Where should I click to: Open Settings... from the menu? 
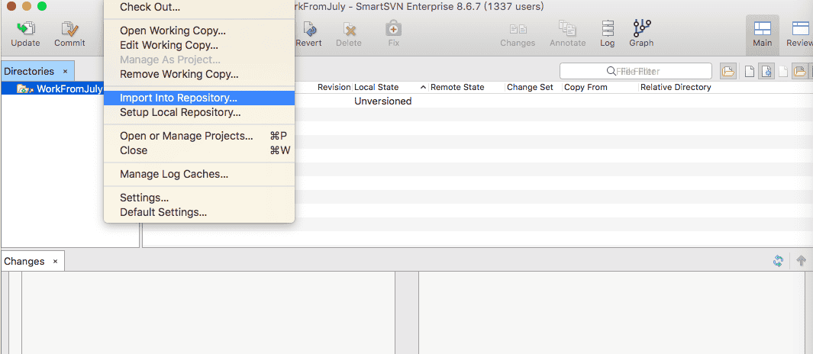pos(199,198)
